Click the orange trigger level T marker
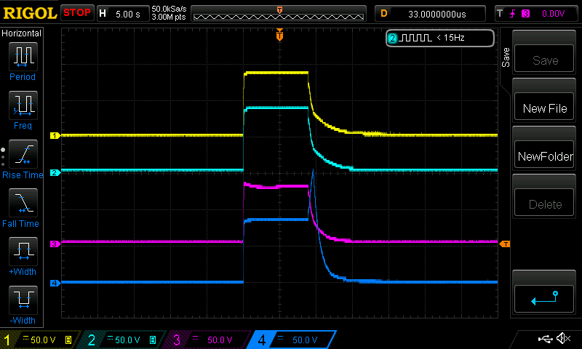The height and width of the screenshot is (349, 582). (x=505, y=244)
